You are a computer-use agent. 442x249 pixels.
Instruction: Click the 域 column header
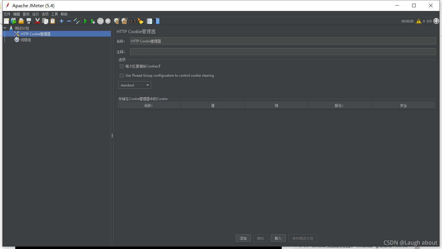point(277,105)
